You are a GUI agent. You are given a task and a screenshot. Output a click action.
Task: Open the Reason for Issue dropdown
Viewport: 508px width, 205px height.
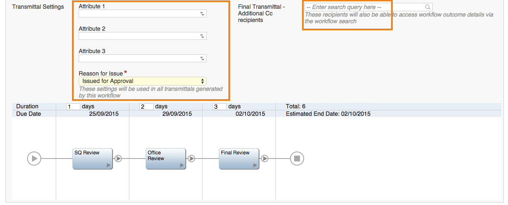[143, 81]
